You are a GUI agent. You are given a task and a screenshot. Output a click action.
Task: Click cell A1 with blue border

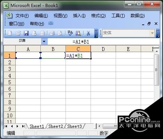click(28, 55)
